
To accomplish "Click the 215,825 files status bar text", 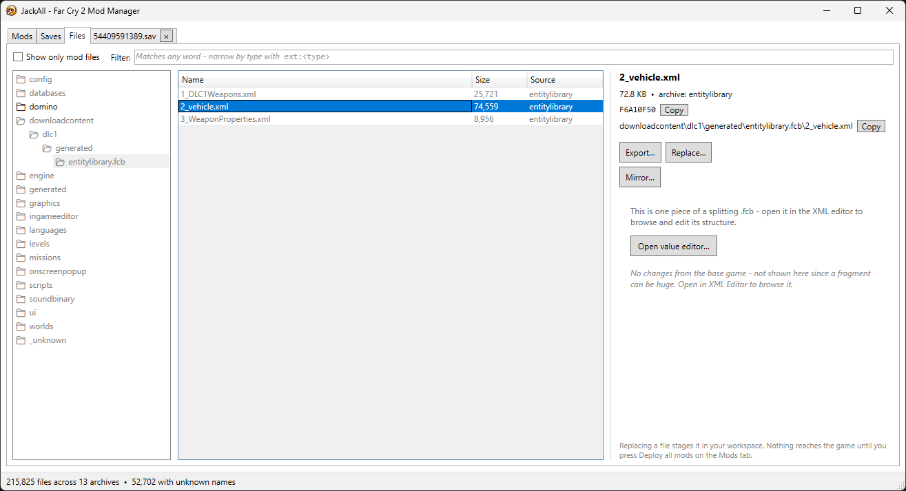I will (63, 482).
